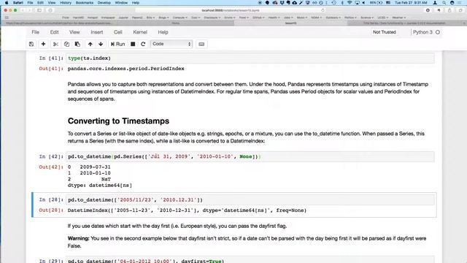Open the notebook Kernel menu
This screenshot has height=263, width=467.
140,32
